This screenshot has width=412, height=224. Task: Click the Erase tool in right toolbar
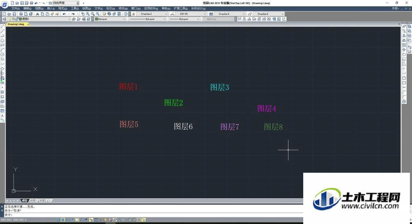click(404, 26)
